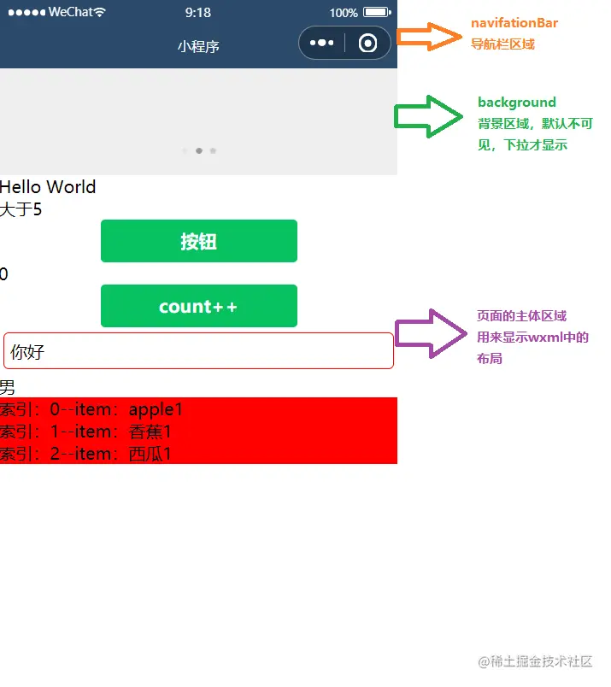Tap the counter value 0

(x=4, y=274)
